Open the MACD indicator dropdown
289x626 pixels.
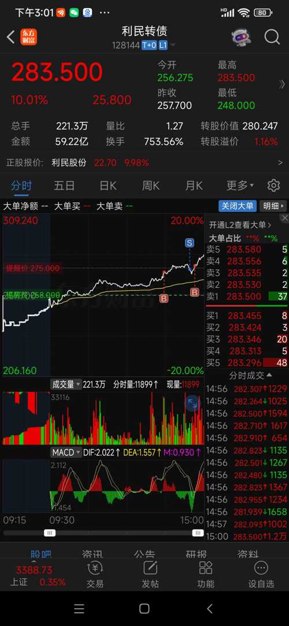coord(66,453)
